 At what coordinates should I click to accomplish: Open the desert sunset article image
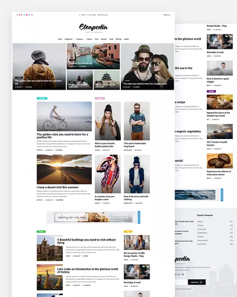coord(64,169)
